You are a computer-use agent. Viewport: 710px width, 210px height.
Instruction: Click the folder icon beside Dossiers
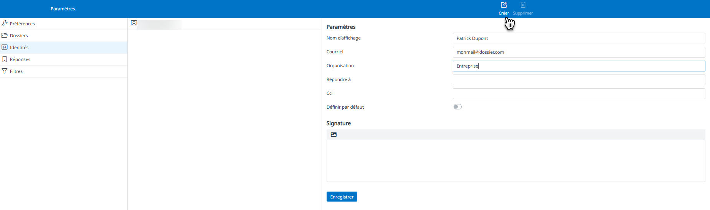[x=5, y=35]
